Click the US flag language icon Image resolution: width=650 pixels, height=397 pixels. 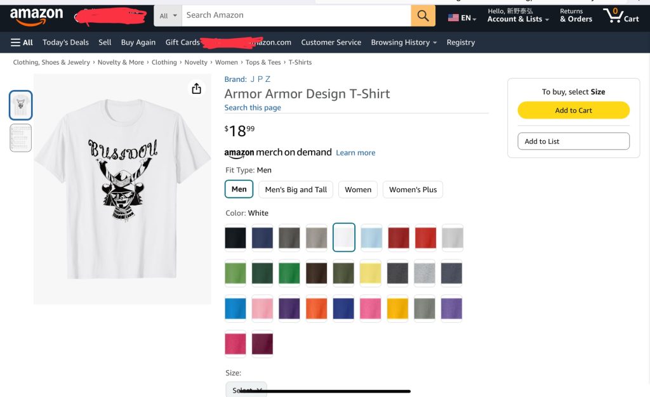point(453,18)
